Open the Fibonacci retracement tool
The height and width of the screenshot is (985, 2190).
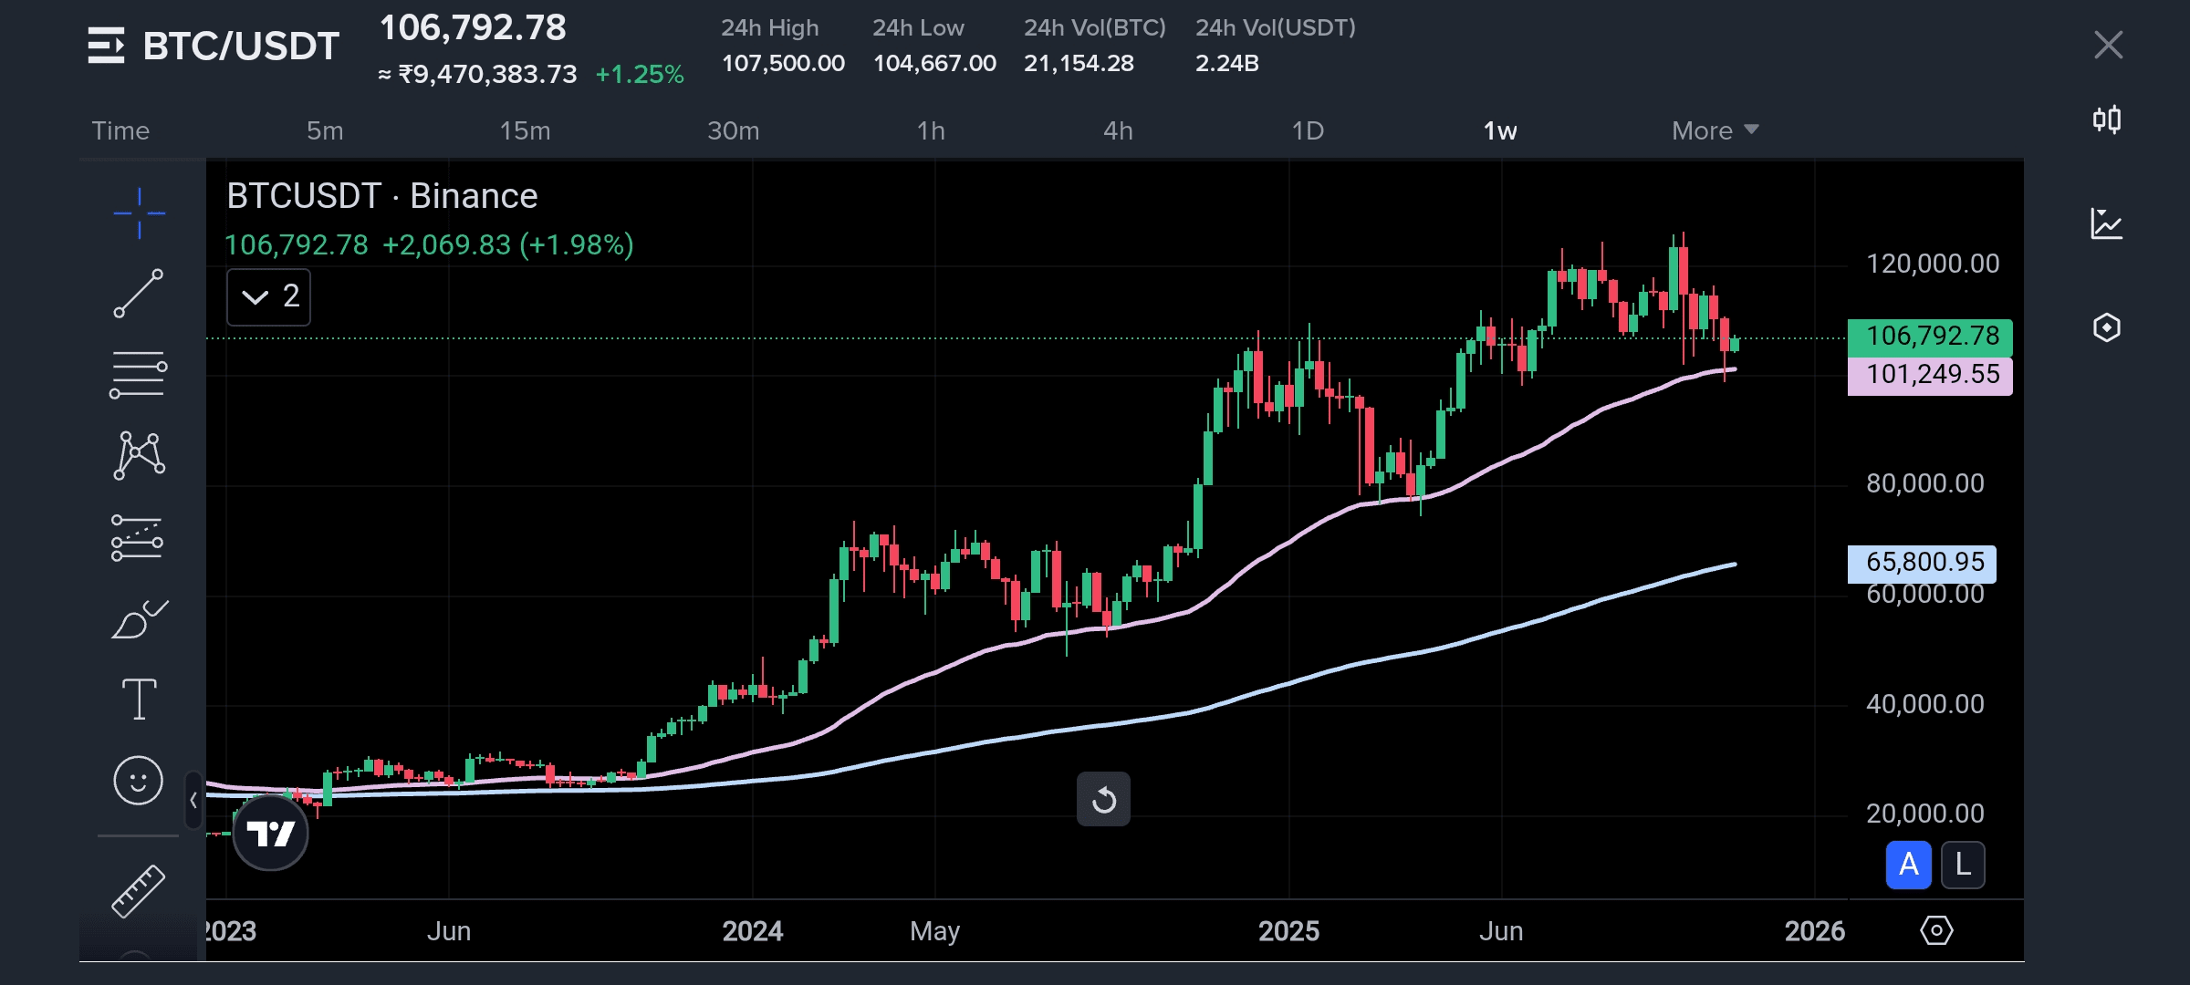point(139,375)
